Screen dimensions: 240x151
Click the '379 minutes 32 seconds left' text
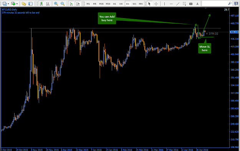tap(21, 13)
